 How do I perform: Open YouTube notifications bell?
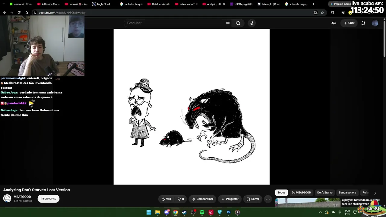point(363,23)
